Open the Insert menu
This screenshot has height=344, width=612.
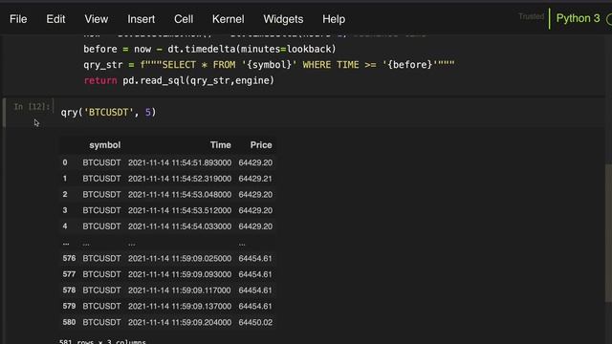(141, 19)
